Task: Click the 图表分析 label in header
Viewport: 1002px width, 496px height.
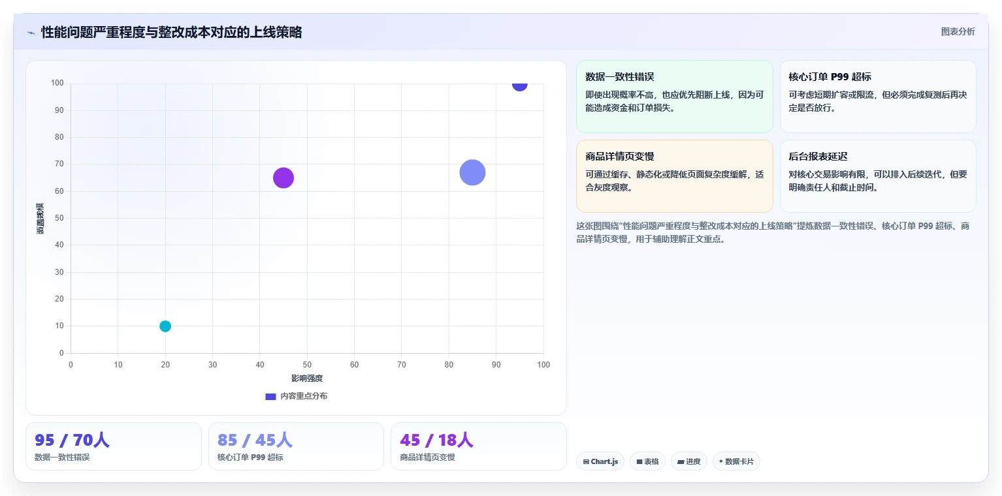Action: [x=958, y=31]
